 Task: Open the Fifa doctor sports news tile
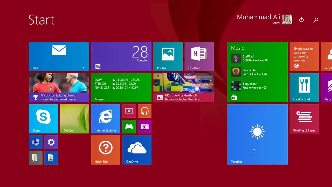pos(59,88)
